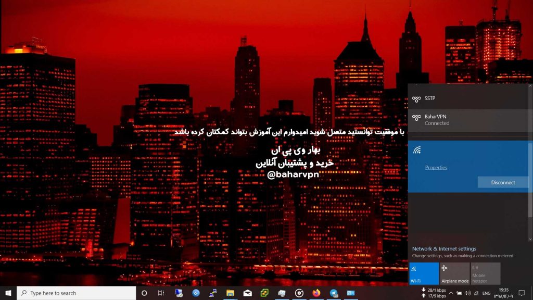Open Network & Internet settings link
This screenshot has width=533, height=300.
pyautogui.click(x=444, y=249)
